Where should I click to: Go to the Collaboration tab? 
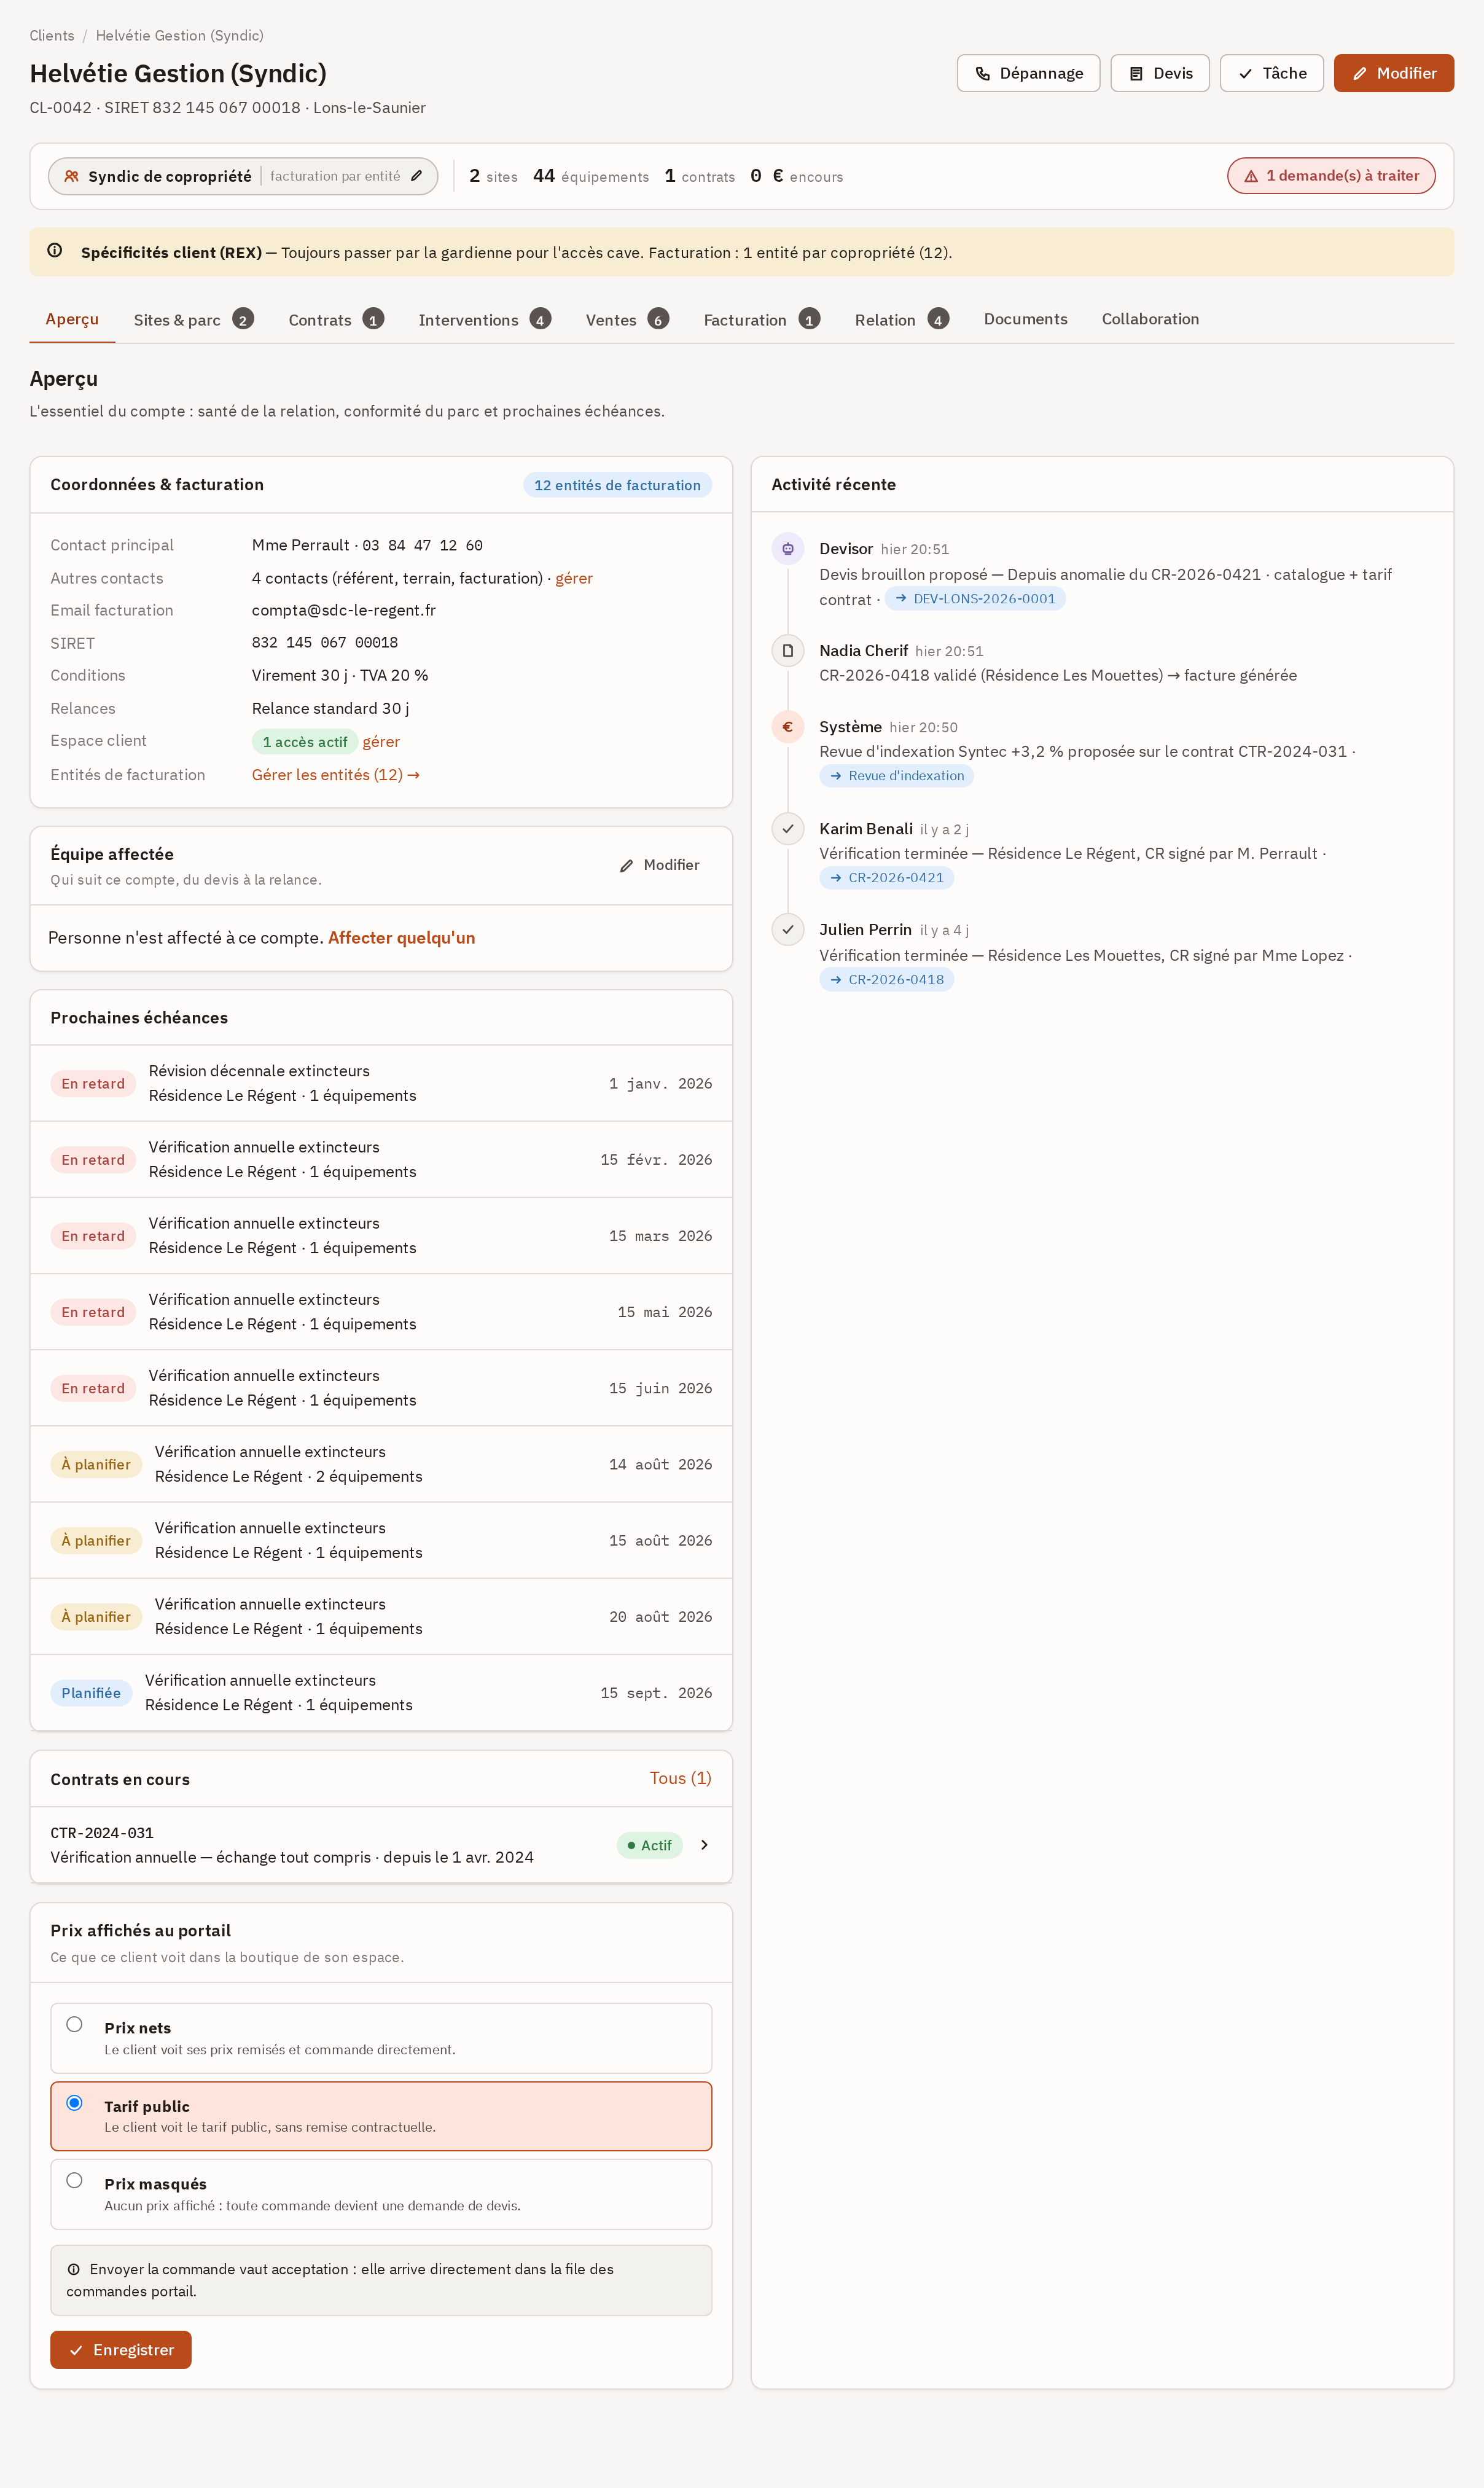click(x=1150, y=319)
